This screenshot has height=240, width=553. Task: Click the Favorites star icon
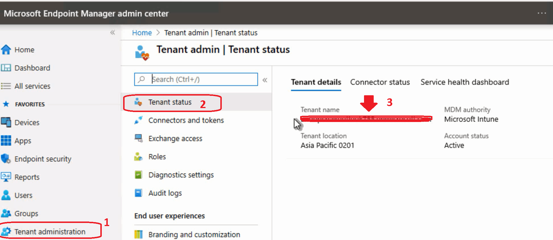[6, 104]
